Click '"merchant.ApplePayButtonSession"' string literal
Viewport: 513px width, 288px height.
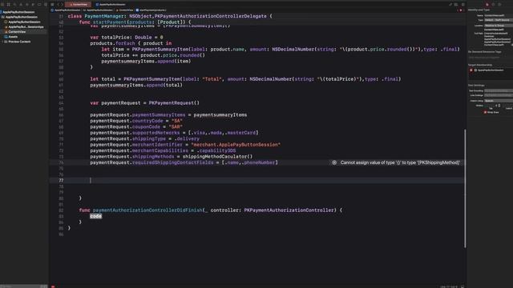click(x=236, y=144)
